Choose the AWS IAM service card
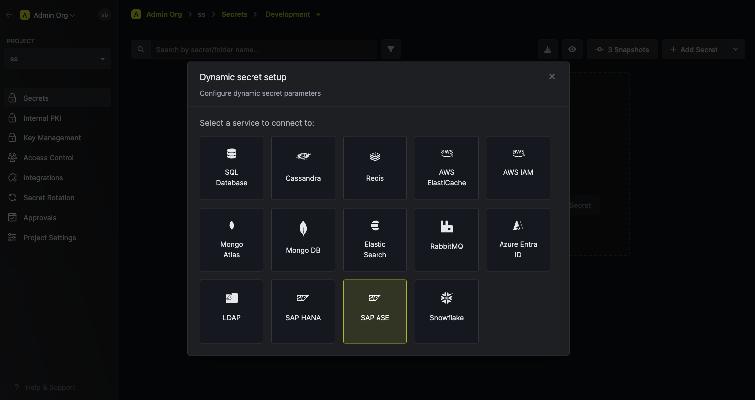The image size is (755, 400). coord(518,168)
